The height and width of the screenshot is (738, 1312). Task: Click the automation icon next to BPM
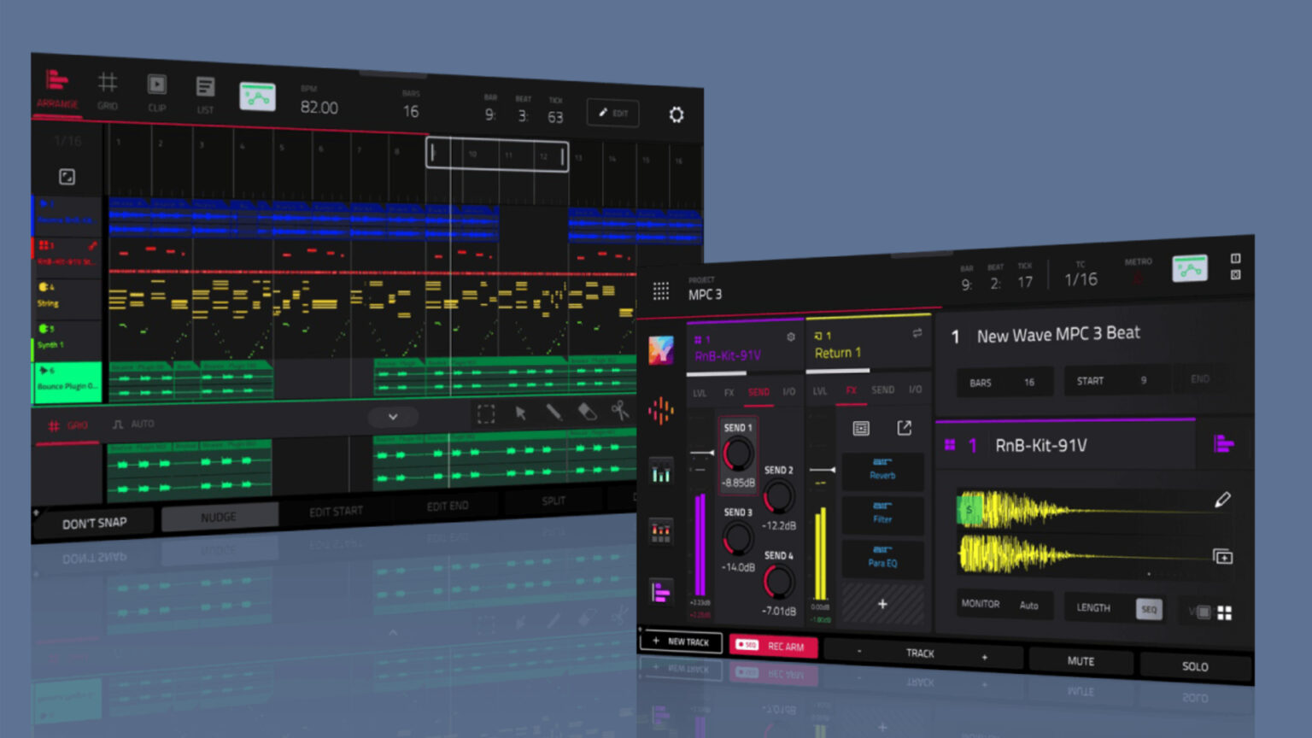point(258,98)
